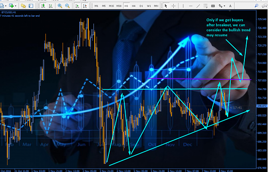Click price level 695.520 on axis

pyautogui.click(x=262, y=115)
